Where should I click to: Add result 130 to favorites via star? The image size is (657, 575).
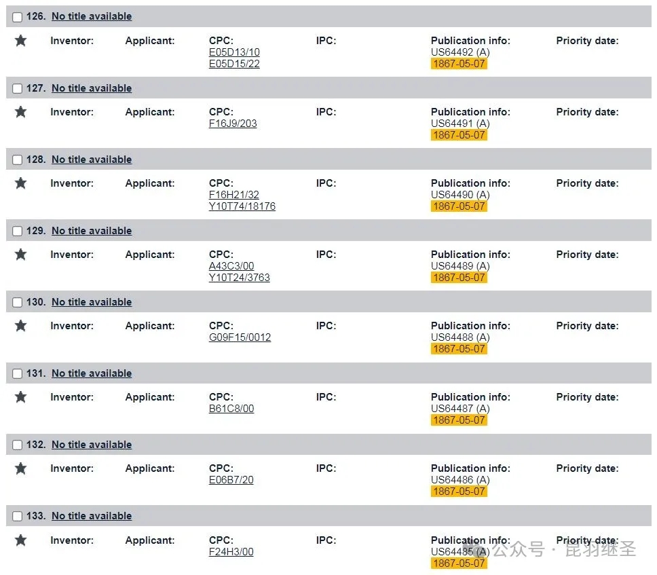pos(20,326)
